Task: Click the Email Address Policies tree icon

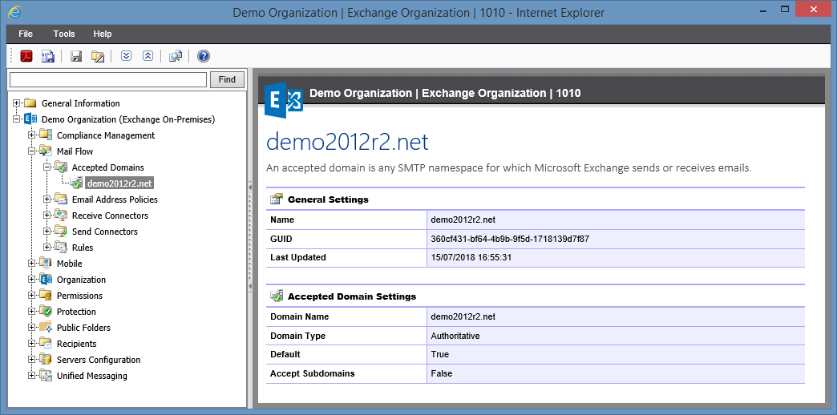Action: tap(61, 199)
